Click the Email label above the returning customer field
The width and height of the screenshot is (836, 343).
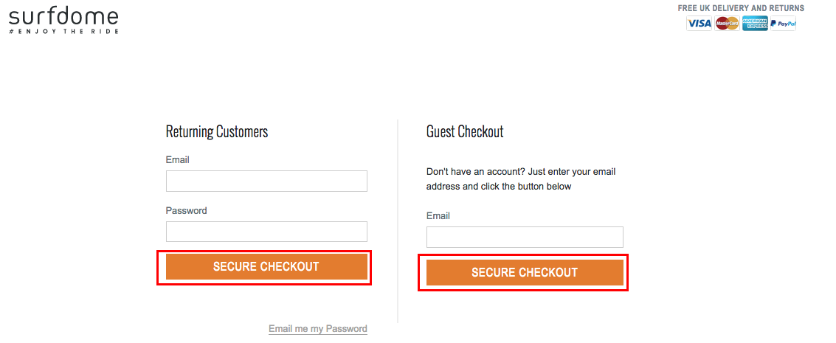tap(178, 160)
